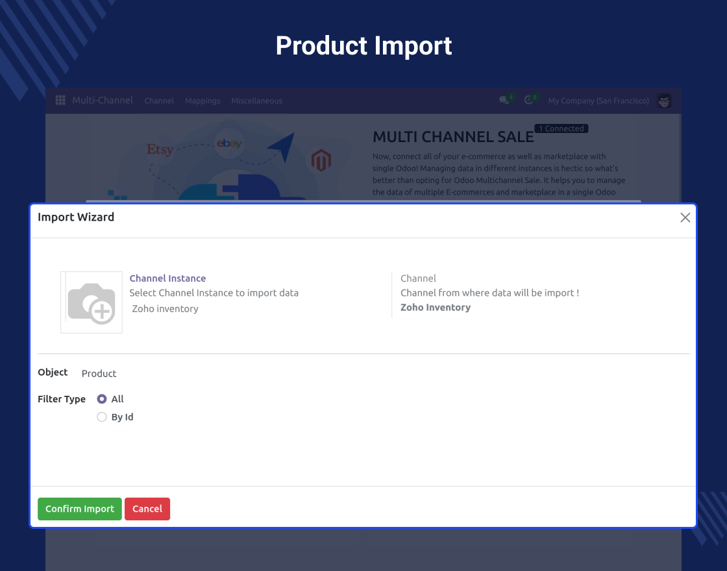Open the Object Product dropdown
The height and width of the screenshot is (571, 727).
[99, 374]
